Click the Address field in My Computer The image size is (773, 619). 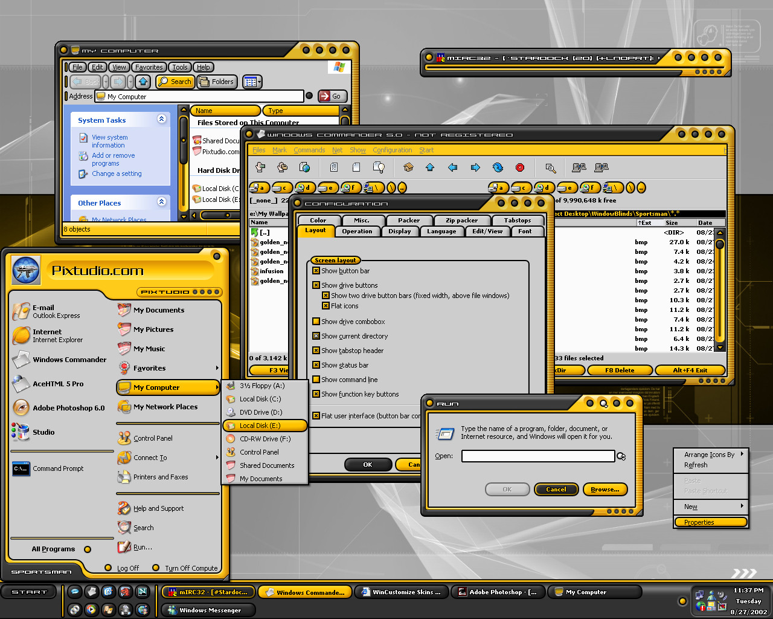point(200,96)
